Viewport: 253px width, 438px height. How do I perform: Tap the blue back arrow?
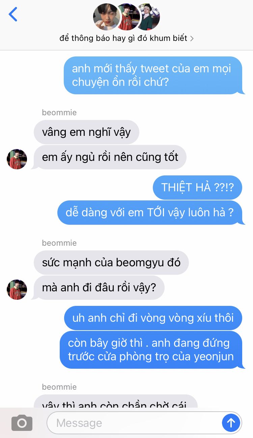(13, 14)
